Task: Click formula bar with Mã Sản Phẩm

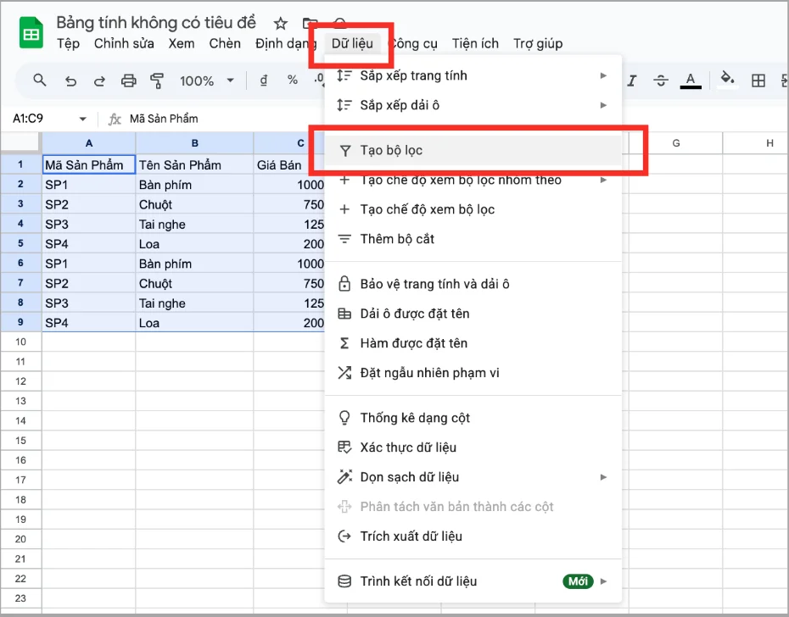Action: click(164, 119)
